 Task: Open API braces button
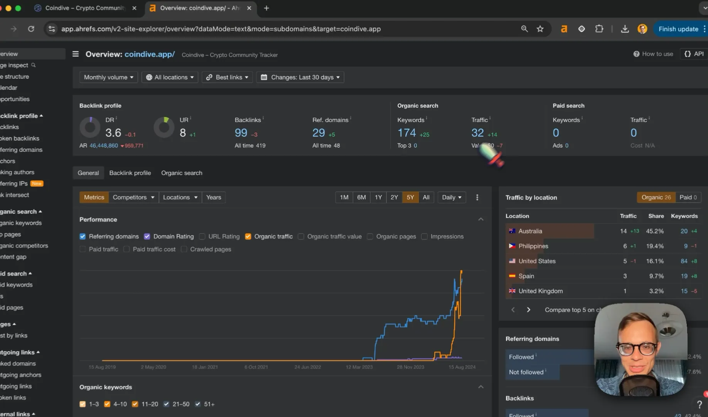694,54
